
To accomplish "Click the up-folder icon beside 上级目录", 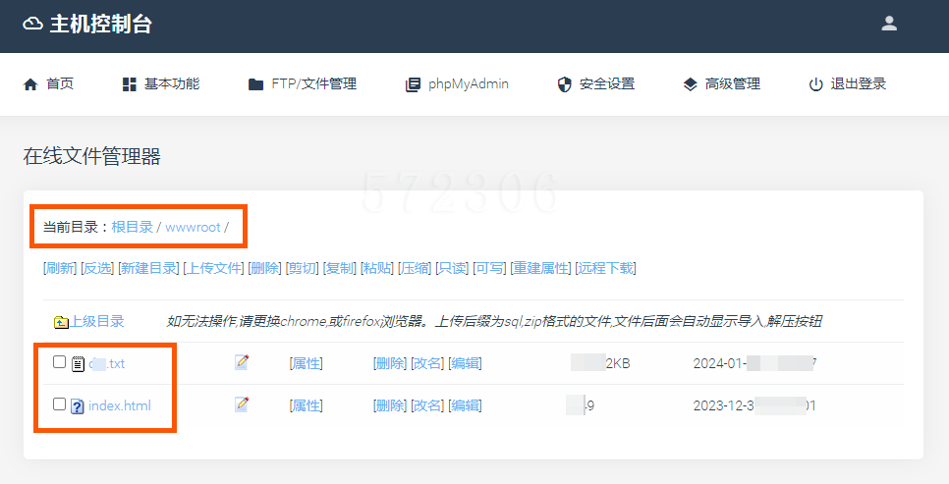I will click(61, 322).
